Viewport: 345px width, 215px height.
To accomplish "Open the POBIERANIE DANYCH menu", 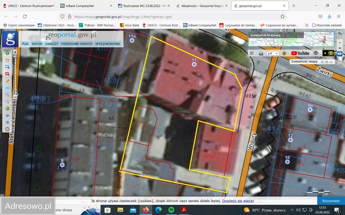I will point(77,44).
